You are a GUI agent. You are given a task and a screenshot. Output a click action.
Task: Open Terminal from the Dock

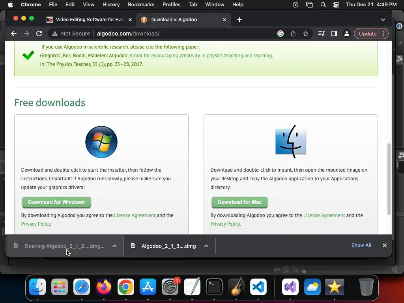[x=214, y=287]
